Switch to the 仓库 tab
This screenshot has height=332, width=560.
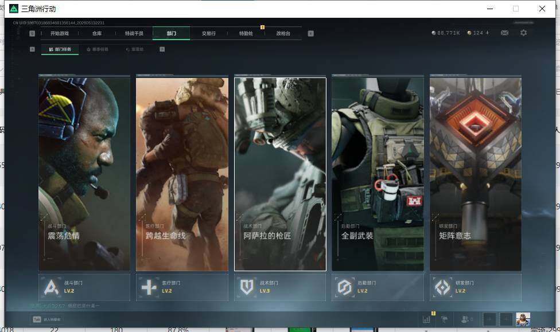point(97,33)
